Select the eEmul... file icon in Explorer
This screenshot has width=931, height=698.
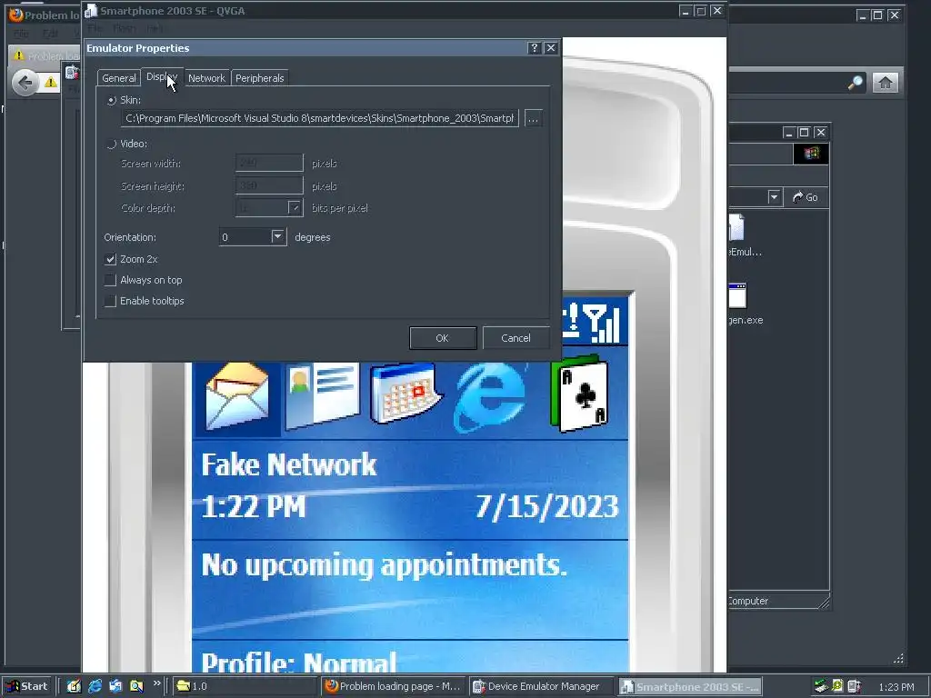tap(736, 227)
